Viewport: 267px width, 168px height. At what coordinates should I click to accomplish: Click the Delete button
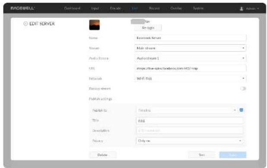point(102,155)
